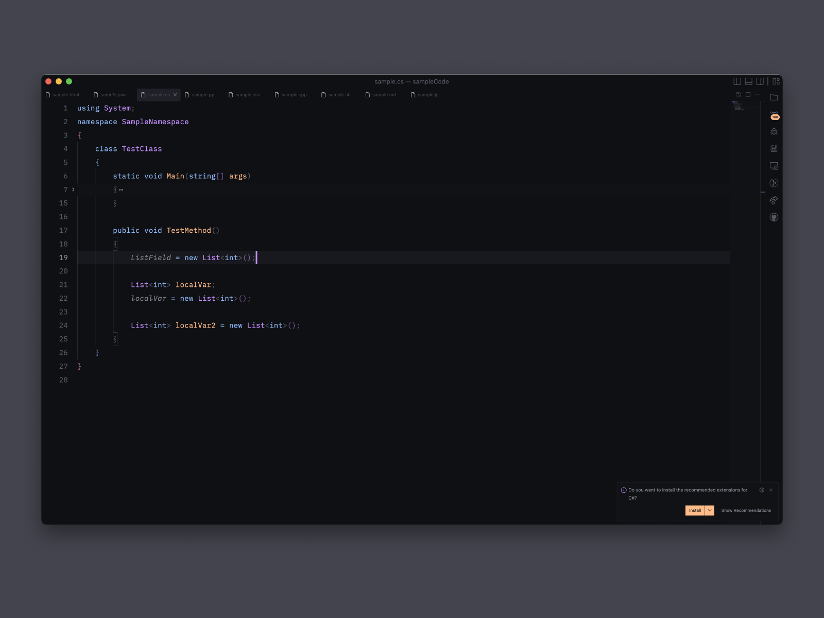Dismiss the C# extensions notification
The height and width of the screenshot is (618, 824).
[x=771, y=490]
